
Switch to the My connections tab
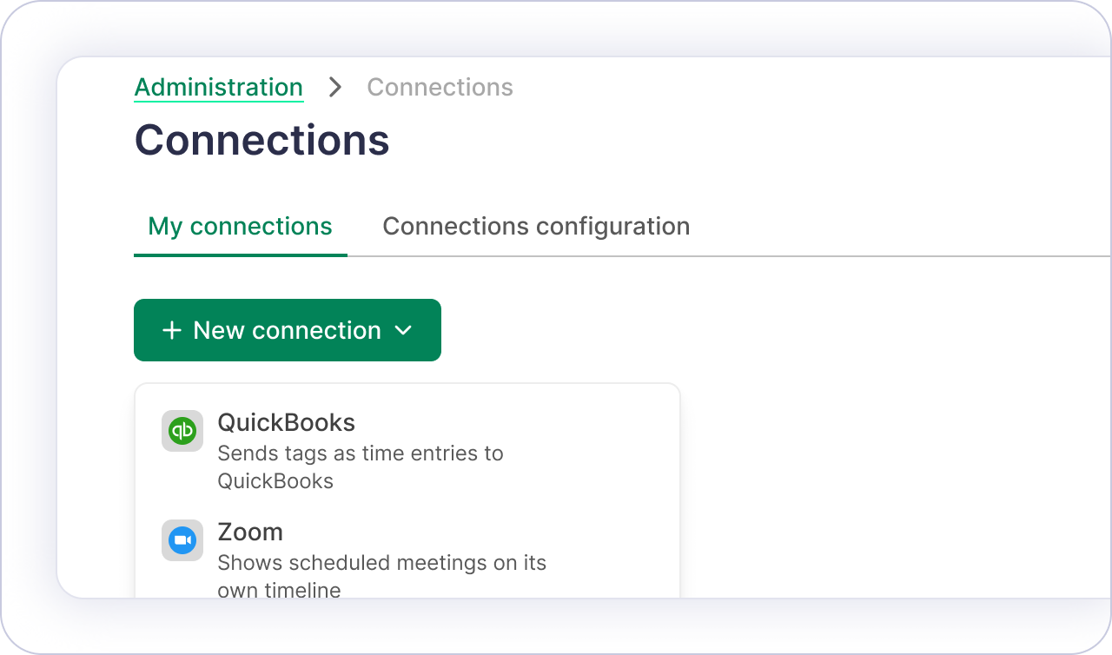point(240,227)
